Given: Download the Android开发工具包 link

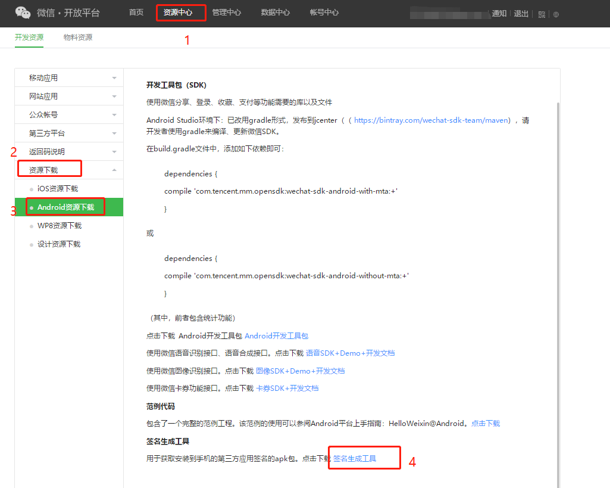Looking at the screenshot, I should 276,335.
